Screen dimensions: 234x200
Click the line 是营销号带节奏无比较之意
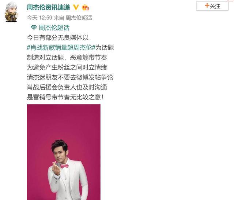coord(65,97)
